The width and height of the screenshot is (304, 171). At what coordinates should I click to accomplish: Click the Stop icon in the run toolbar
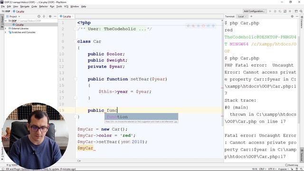(290, 11)
